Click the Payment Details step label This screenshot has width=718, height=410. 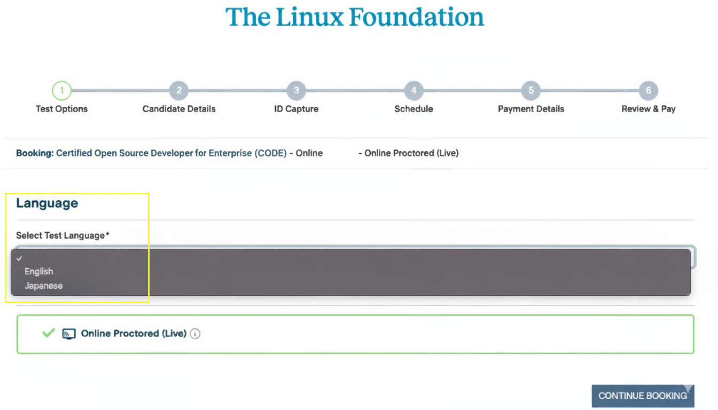tap(531, 109)
